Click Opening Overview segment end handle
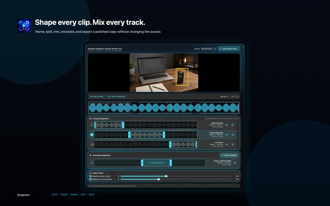Screen dimensions: 330x206 point(123,125)
